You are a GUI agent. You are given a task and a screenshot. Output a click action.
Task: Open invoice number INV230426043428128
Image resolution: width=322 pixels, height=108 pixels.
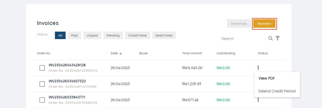coord(67,65)
